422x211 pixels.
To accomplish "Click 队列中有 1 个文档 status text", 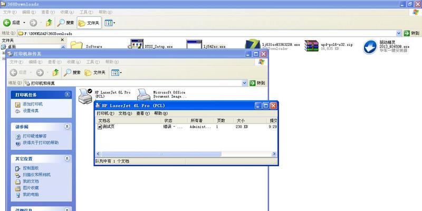I will [112, 161].
